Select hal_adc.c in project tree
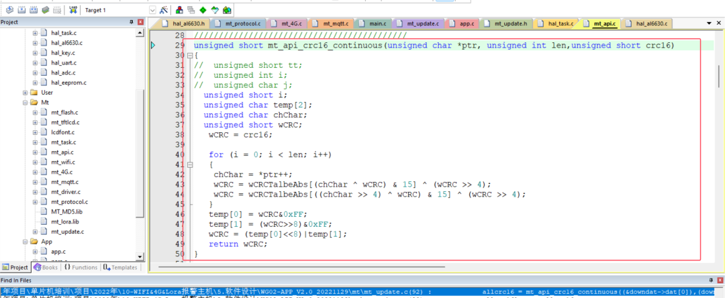Viewport: 725px width, 298px height. [63, 72]
